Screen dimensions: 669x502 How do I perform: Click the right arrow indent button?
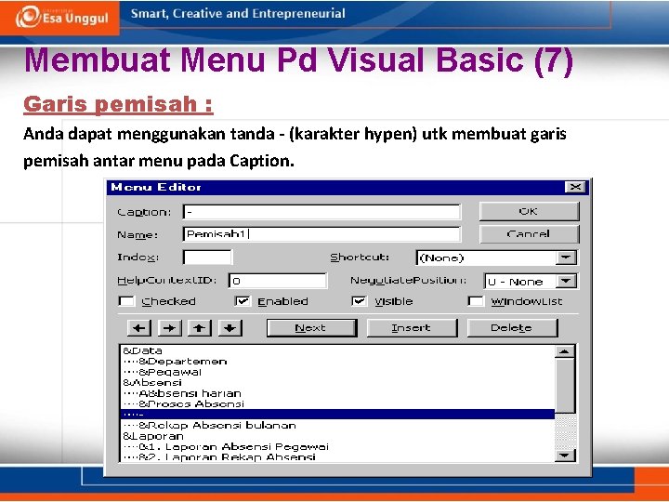click(169, 328)
